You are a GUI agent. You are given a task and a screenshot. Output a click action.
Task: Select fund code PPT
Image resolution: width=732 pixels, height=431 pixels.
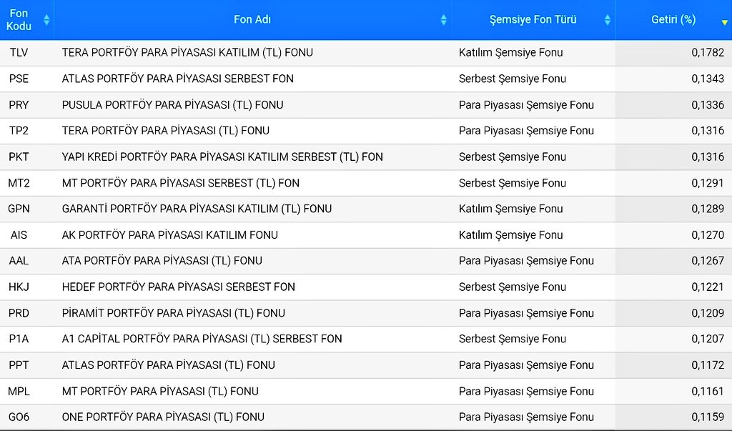(19, 365)
